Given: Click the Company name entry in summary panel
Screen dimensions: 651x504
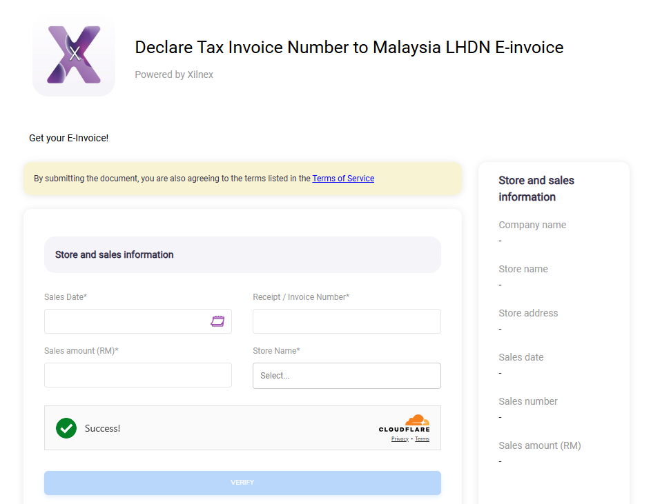Looking at the screenshot, I should click(532, 225).
